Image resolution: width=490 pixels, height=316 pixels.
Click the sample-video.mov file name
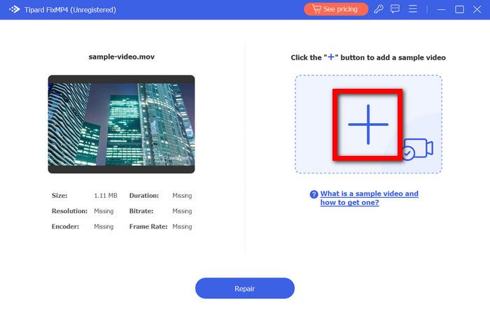coord(121,57)
